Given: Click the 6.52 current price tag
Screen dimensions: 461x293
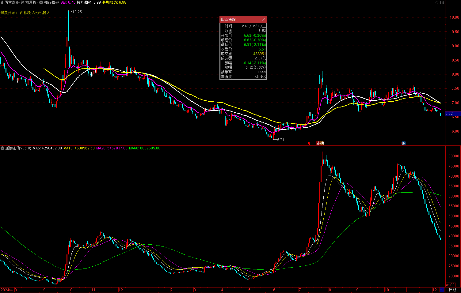Looking at the screenshot, I should click(x=449, y=114).
